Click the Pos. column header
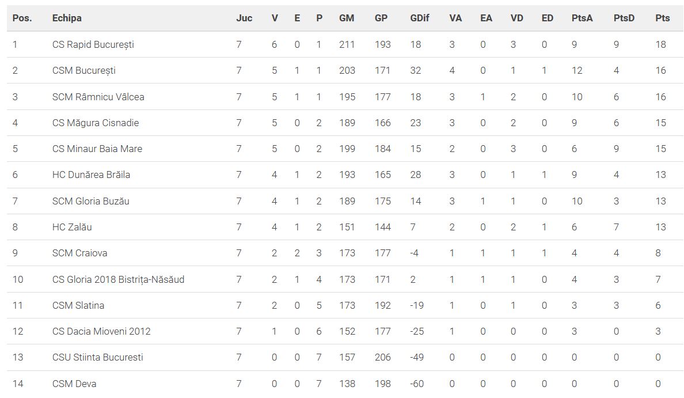Image resolution: width=684 pixels, height=398 pixels. tap(22, 18)
